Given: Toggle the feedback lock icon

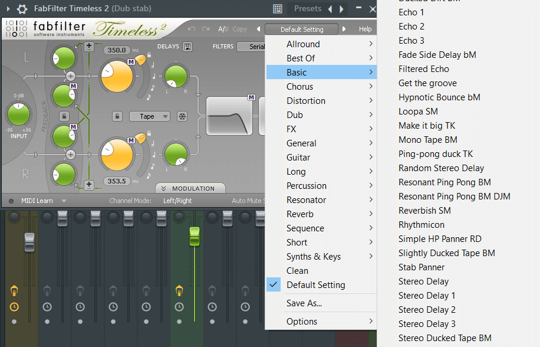Looking at the screenshot, I should (x=64, y=116).
